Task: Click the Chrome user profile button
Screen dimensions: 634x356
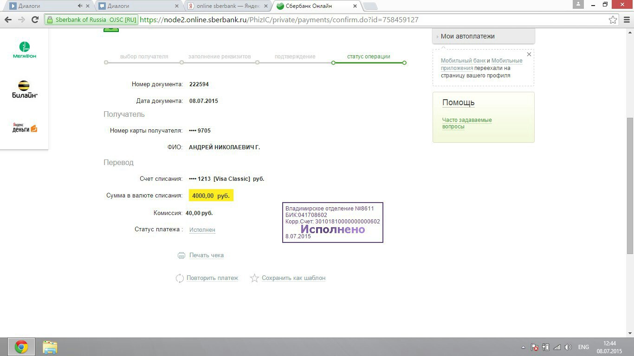Action: 578,4
